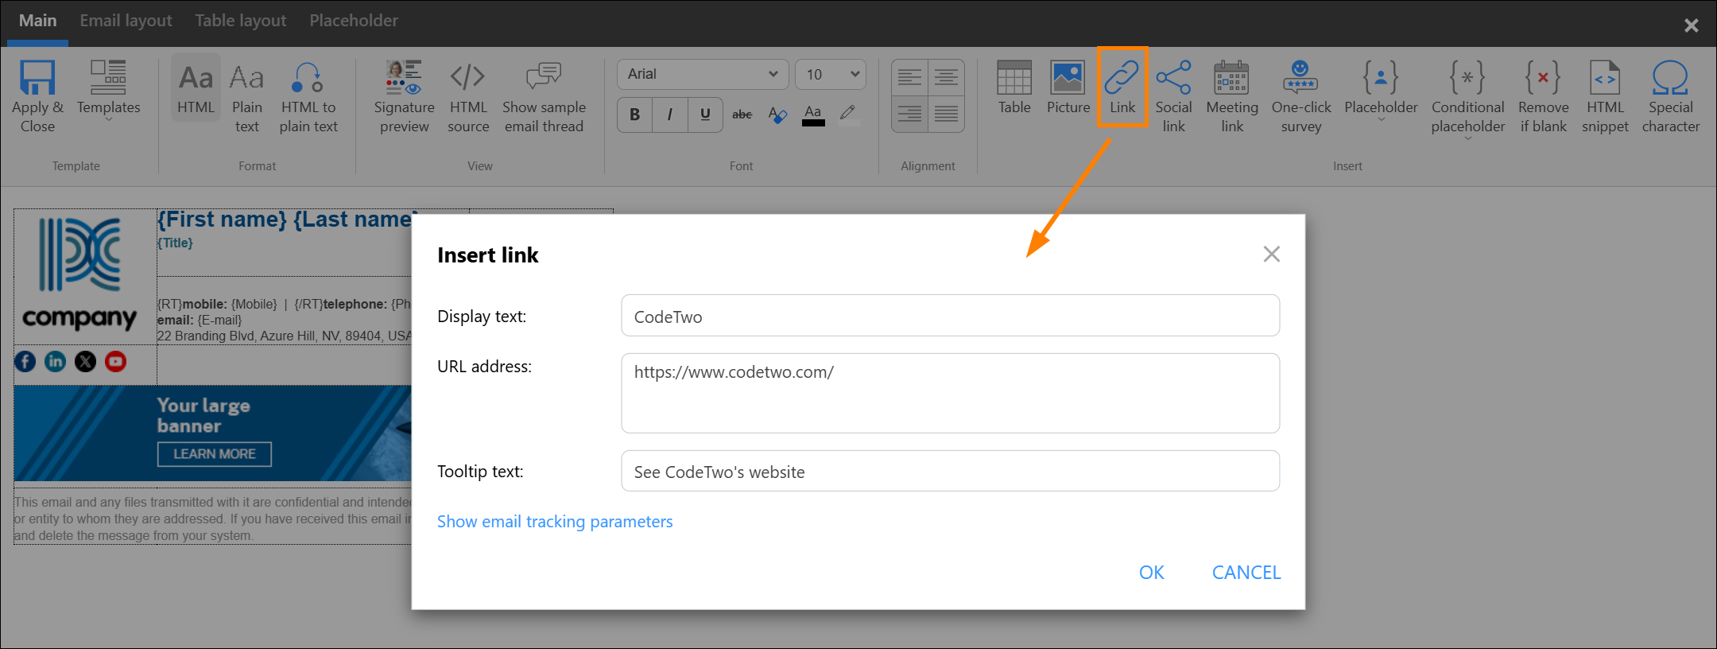Center align text
The image size is (1717, 649).
click(946, 77)
